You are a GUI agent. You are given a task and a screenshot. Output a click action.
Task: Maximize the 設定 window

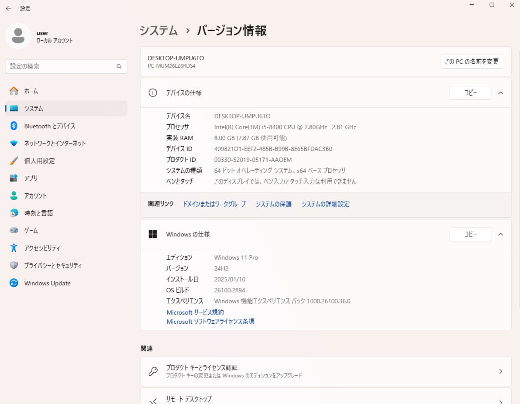pyautogui.click(x=492, y=5)
